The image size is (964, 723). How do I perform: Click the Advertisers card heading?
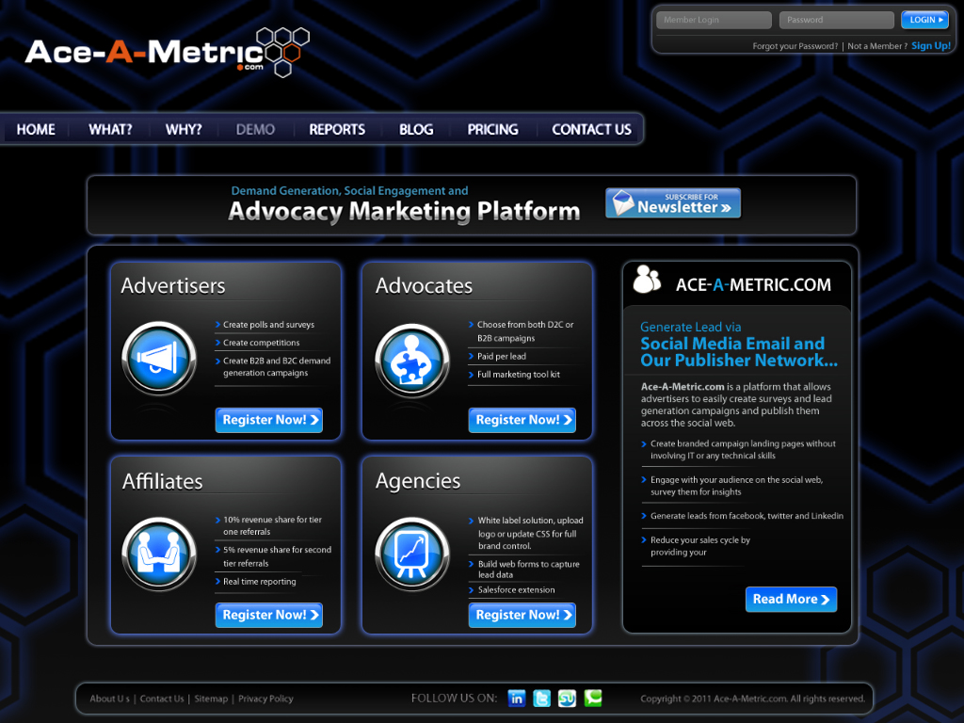tap(173, 286)
